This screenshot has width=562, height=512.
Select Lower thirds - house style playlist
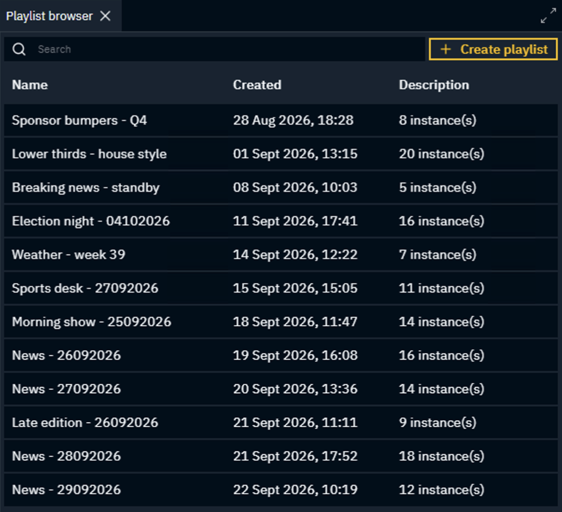[281, 154]
